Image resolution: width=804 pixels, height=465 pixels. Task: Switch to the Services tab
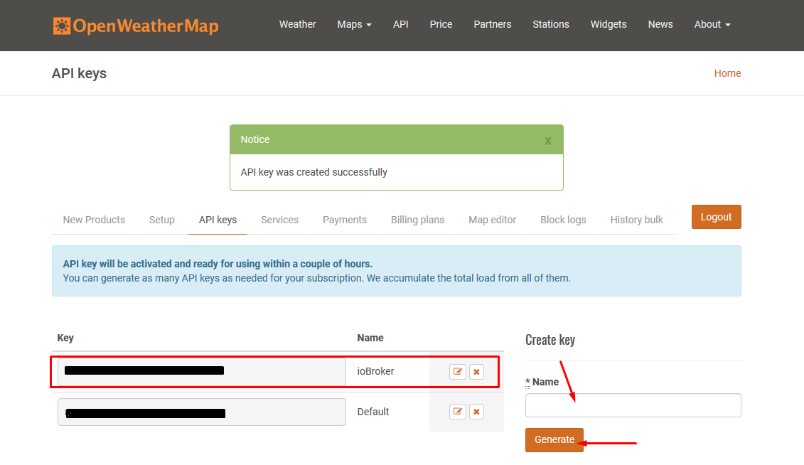coord(279,220)
